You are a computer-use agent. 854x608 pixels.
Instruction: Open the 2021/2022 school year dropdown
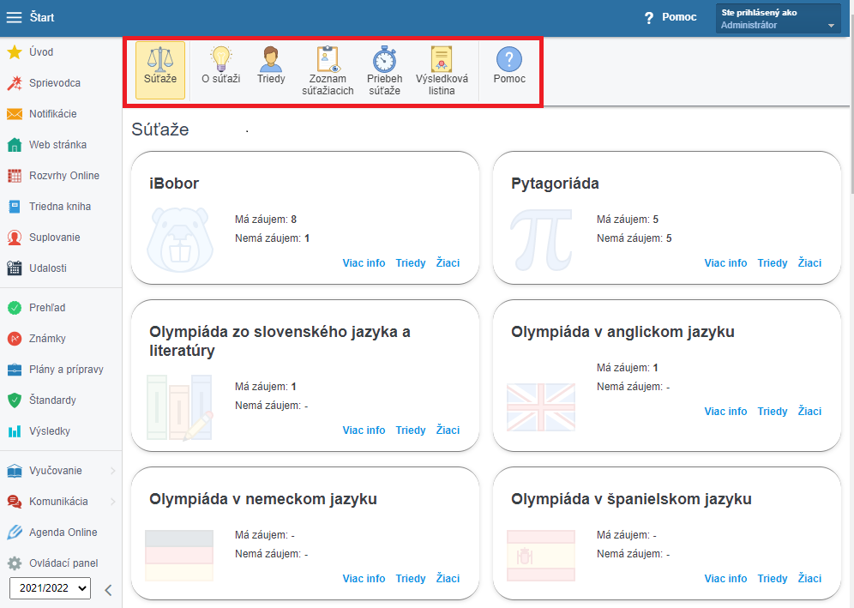pyautogui.click(x=50, y=588)
